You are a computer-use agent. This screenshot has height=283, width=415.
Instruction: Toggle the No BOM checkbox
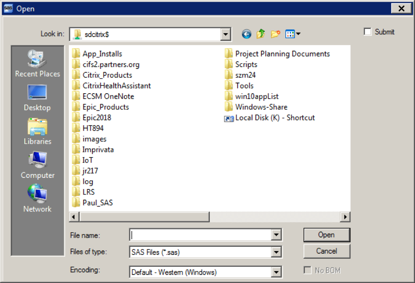[x=307, y=270]
